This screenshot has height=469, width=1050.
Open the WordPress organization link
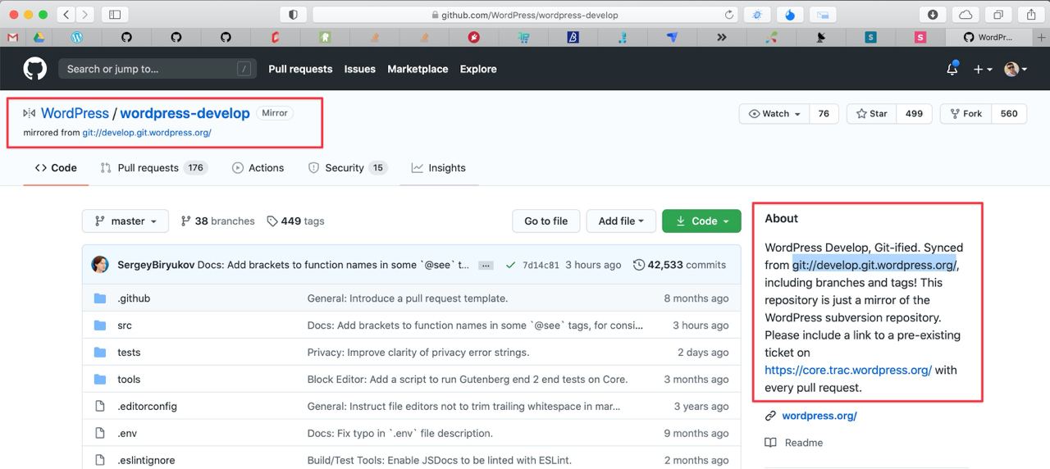(75, 113)
